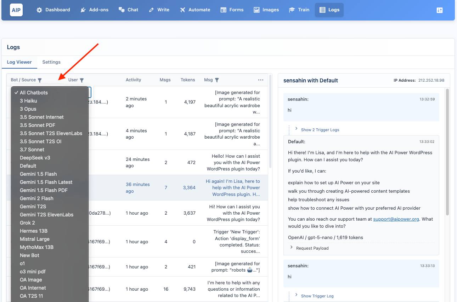Image resolution: width=457 pixels, height=302 pixels.
Task: Select Mistral Large from bot list
Action: click(x=50, y=239)
